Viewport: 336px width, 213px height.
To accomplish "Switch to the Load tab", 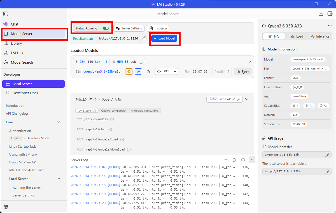I will (x=297, y=36).
